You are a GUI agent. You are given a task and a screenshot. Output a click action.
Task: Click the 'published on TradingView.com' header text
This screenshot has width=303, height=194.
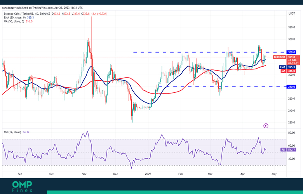coord(35,8)
